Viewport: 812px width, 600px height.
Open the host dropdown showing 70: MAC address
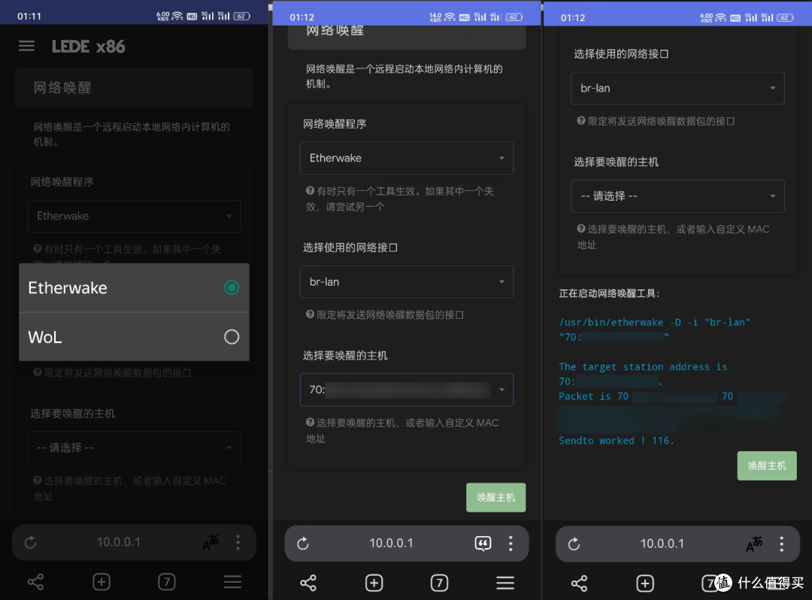point(407,389)
